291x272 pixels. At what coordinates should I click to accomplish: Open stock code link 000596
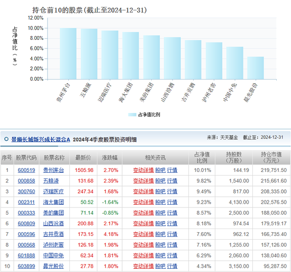[x=26, y=234]
